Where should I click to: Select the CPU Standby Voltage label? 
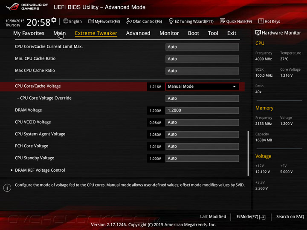[x=35, y=158]
